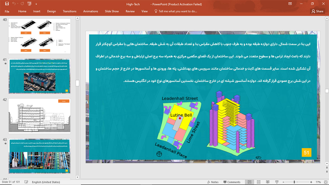Select slide 43 thumbnail

[39, 156]
